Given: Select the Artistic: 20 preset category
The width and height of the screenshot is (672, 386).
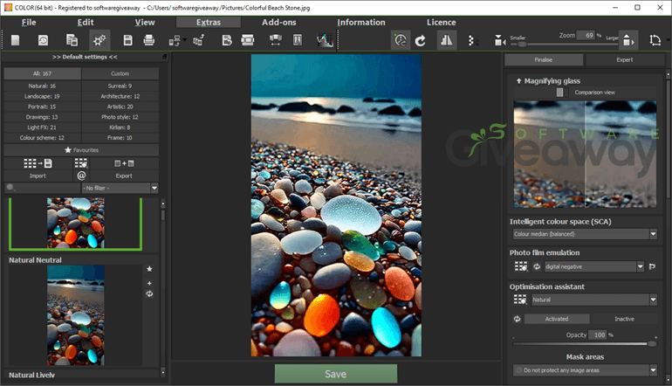Looking at the screenshot, I should pos(120,107).
